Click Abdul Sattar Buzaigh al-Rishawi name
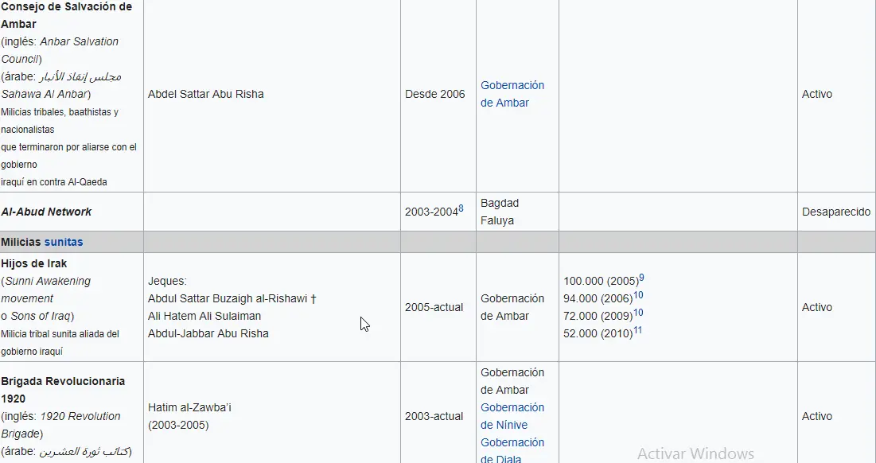Screen dimensions: 876x463 228,298
